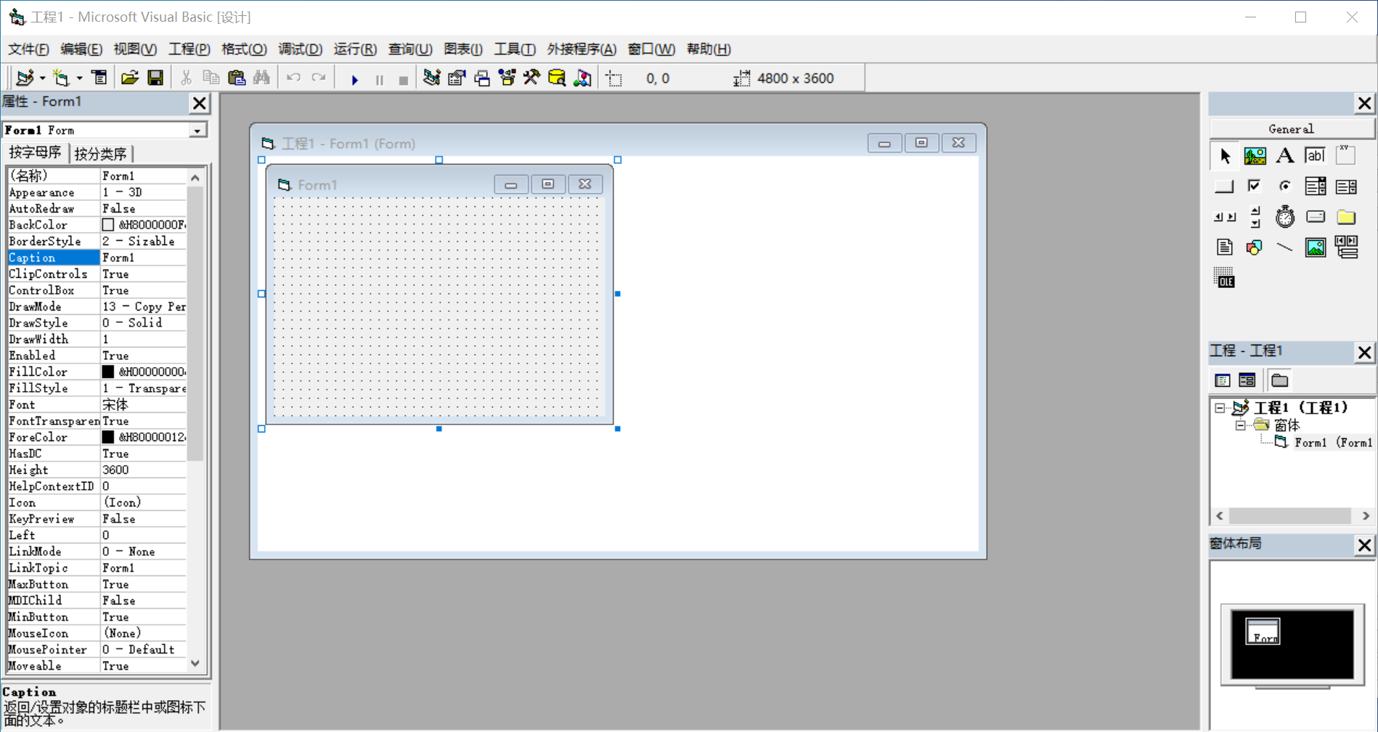The width and height of the screenshot is (1378, 732).
Task: Click the BackColor color swatch
Action: (108, 225)
